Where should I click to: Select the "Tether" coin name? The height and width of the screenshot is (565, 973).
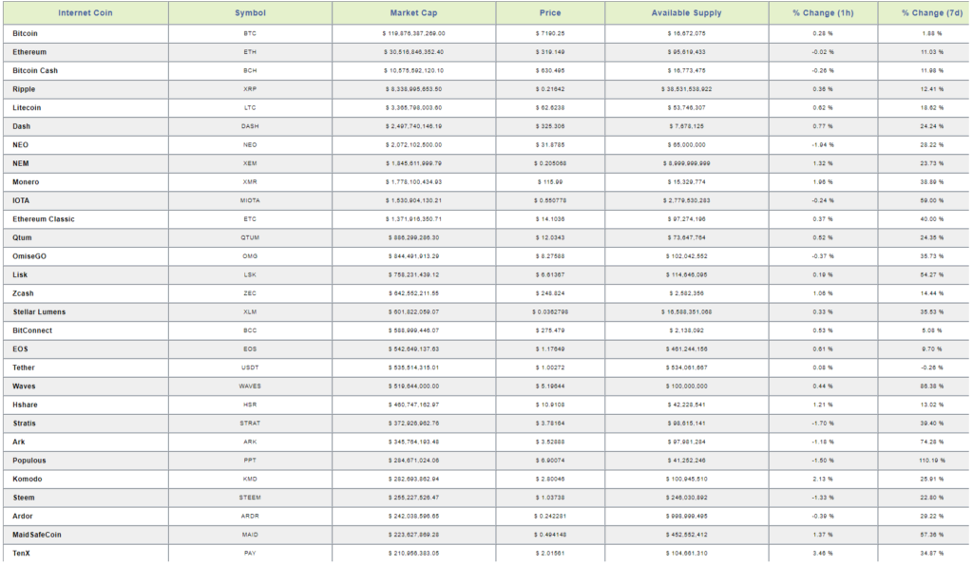click(24, 367)
